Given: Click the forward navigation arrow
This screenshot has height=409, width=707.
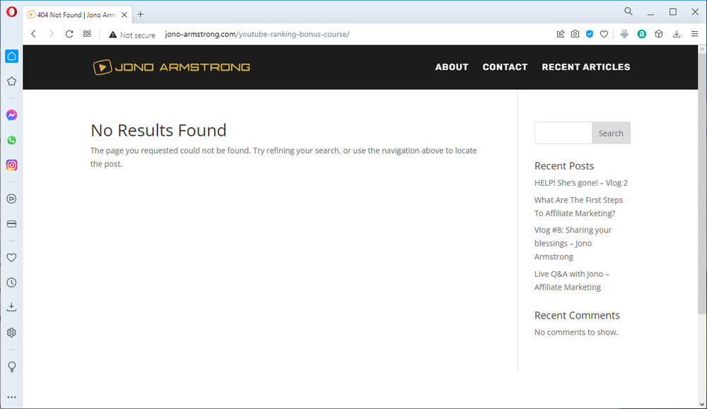Looking at the screenshot, I should 52,34.
